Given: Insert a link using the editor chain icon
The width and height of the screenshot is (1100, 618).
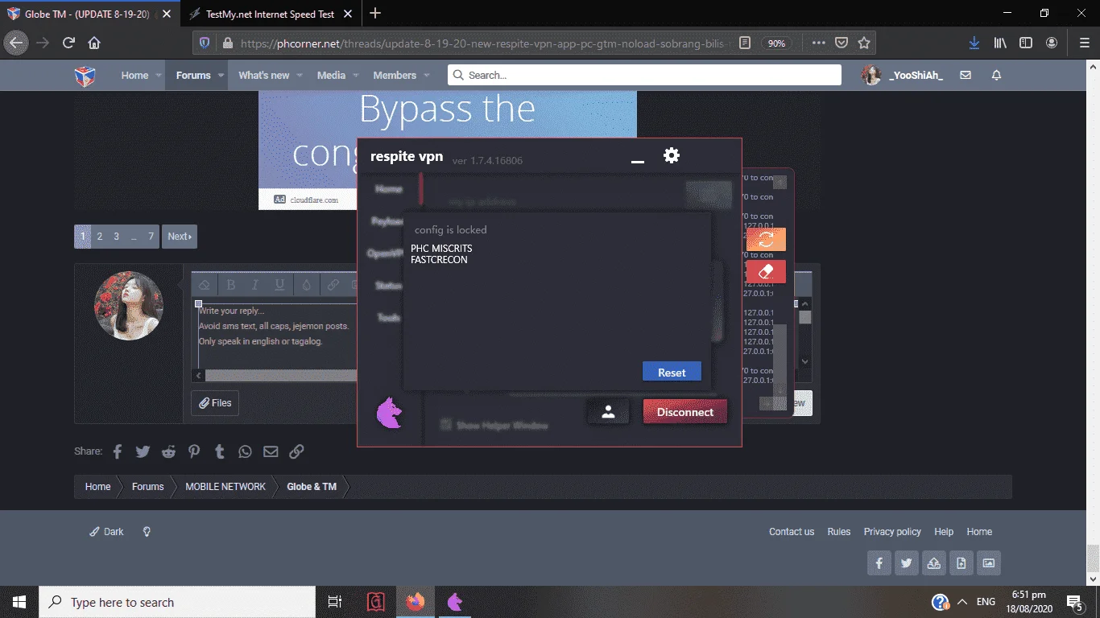Looking at the screenshot, I should 333,285.
